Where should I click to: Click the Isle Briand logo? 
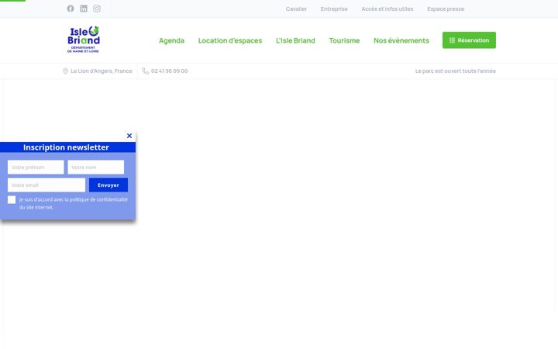(x=84, y=40)
